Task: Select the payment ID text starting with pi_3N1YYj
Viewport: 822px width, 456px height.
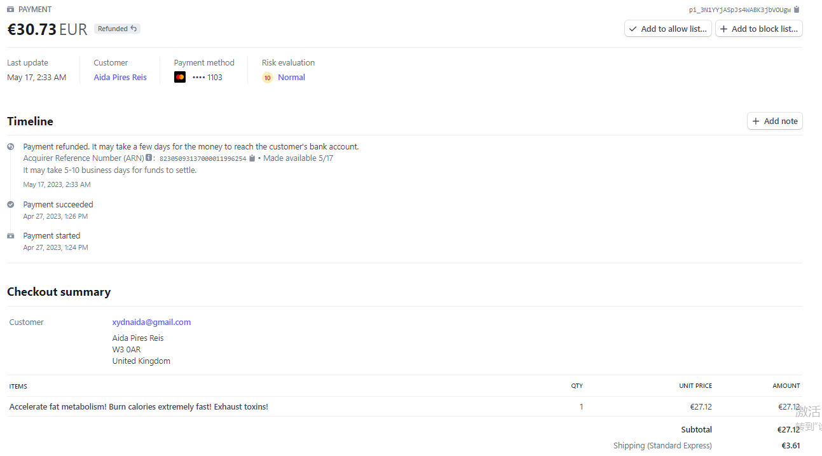Action: point(740,10)
